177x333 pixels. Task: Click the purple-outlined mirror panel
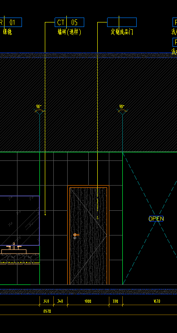[20, 221]
